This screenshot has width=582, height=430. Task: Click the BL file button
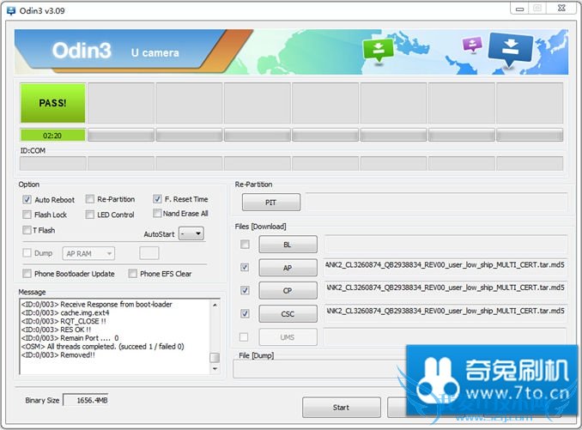(288, 245)
